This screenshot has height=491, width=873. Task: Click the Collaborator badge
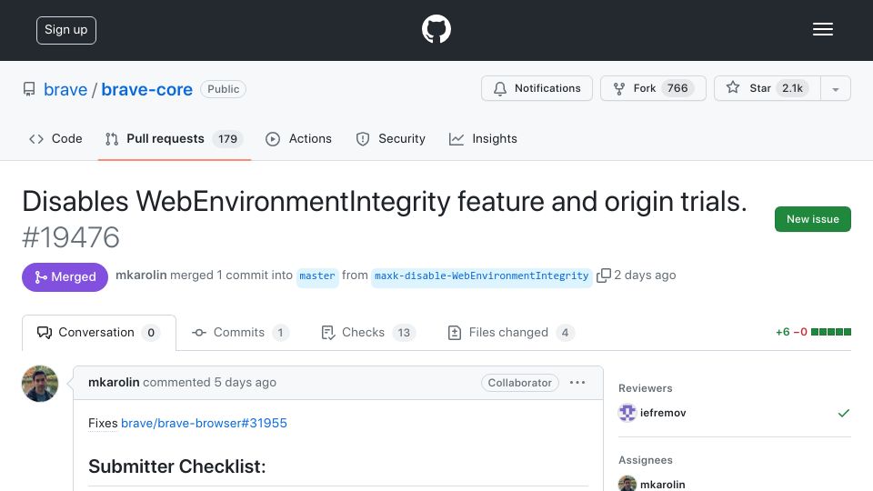(x=520, y=383)
